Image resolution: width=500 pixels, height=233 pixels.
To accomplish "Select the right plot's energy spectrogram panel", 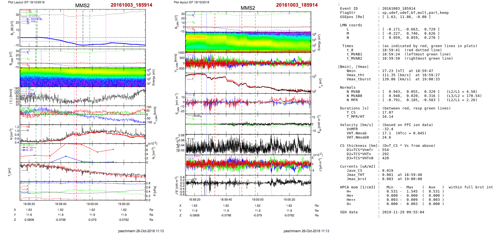I will point(248,42).
